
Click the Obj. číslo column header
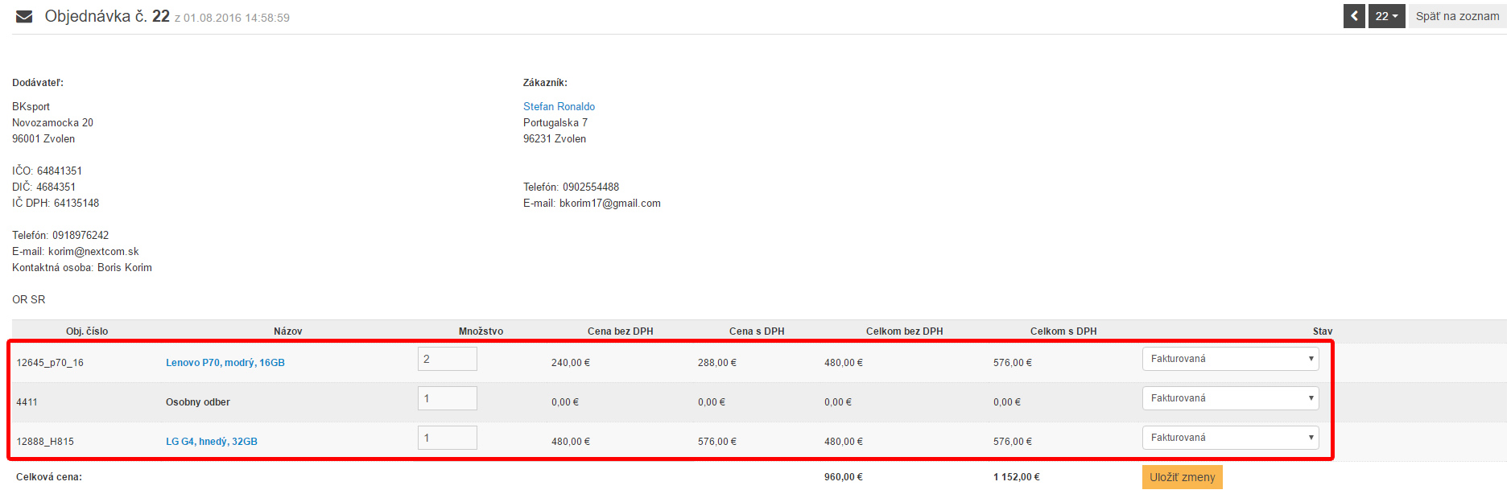click(x=87, y=331)
